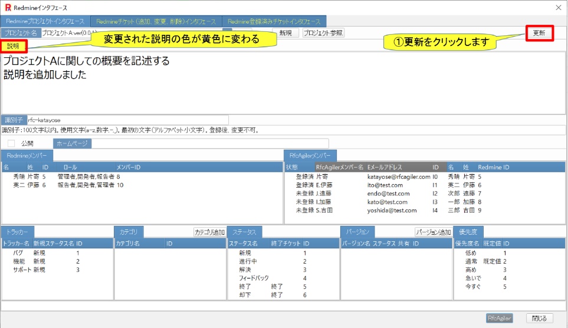
Task: Select row with kato@test.com
Action: 425,202
